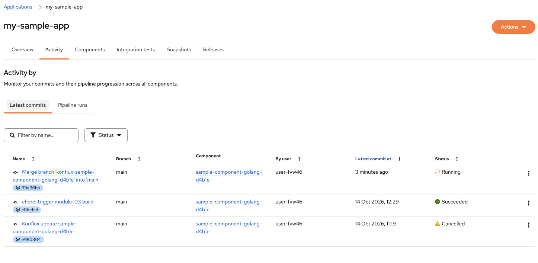Viewport: 538px width, 263px height.
Task: Click the c0bcfcd commit SHA badge
Action: 27,210
